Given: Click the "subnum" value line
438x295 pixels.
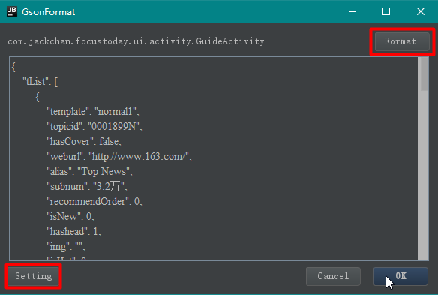Looking at the screenshot, I should pyautogui.click(x=87, y=186).
